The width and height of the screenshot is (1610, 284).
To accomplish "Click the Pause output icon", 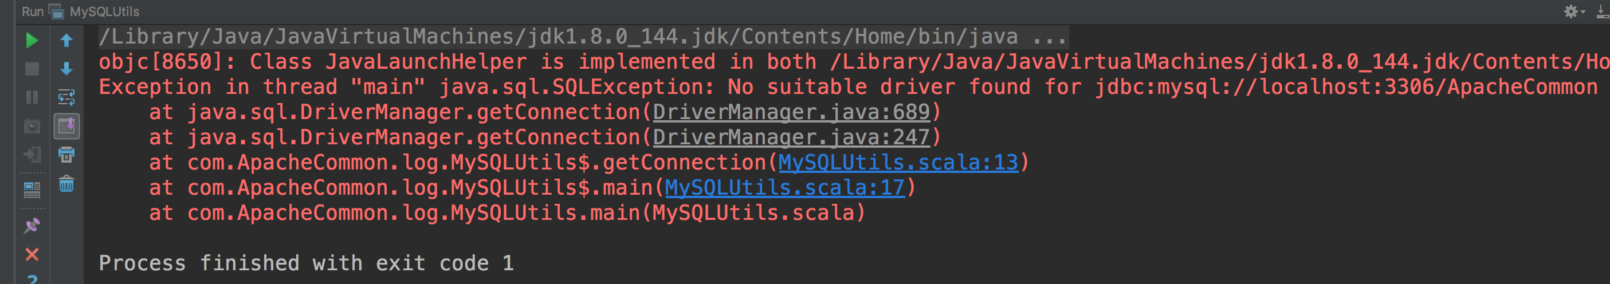I will tap(32, 97).
